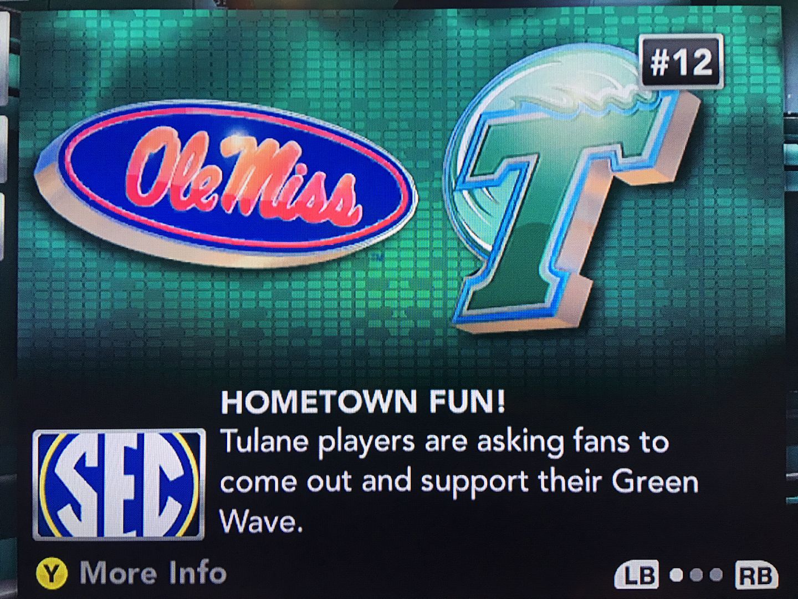Select the middle page indicator dot
Screen dimensions: 798x599
[x=697, y=575]
